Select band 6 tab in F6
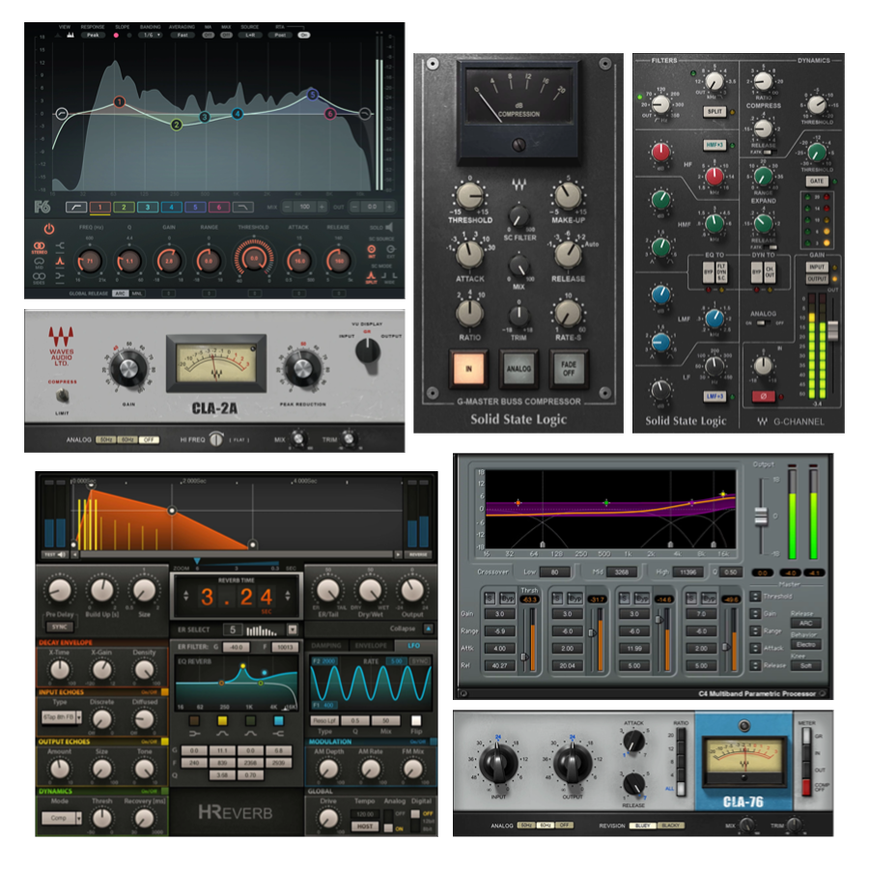 point(219,208)
